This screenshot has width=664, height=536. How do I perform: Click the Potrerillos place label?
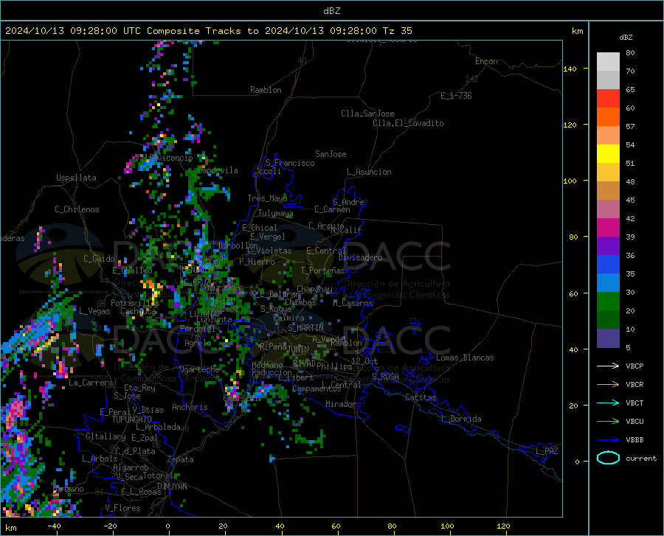tap(135, 303)
